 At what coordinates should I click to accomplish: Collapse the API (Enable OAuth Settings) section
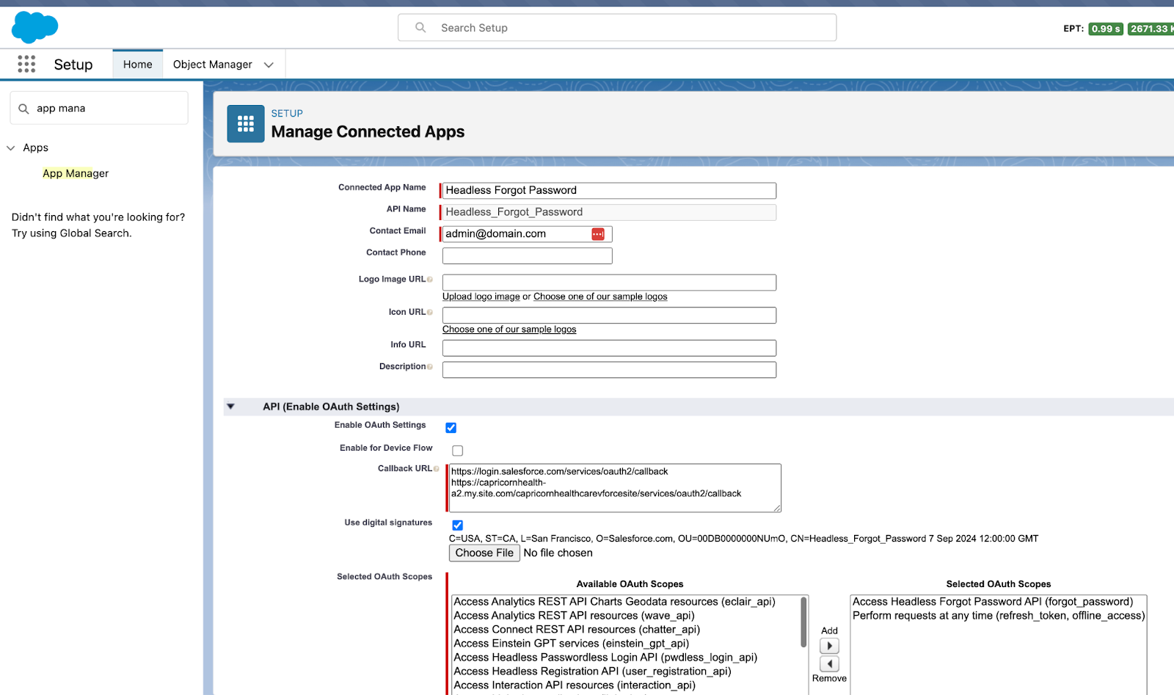[231, 406]
